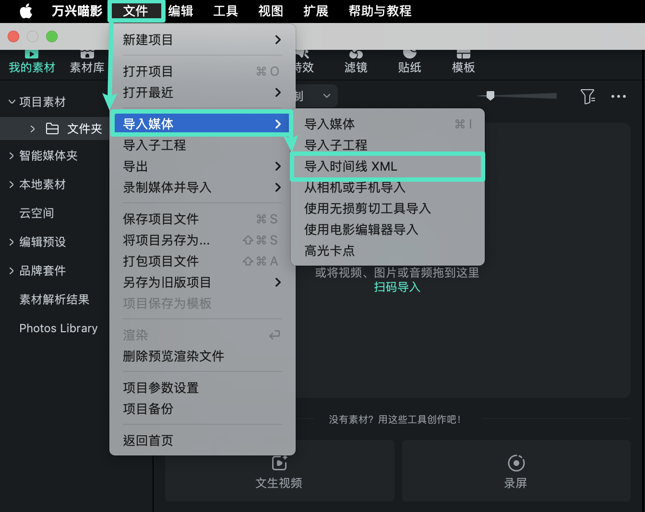The image size is (645, 512).
Task: Select 高光卡点 submenu item
Action: coord(388,251)
